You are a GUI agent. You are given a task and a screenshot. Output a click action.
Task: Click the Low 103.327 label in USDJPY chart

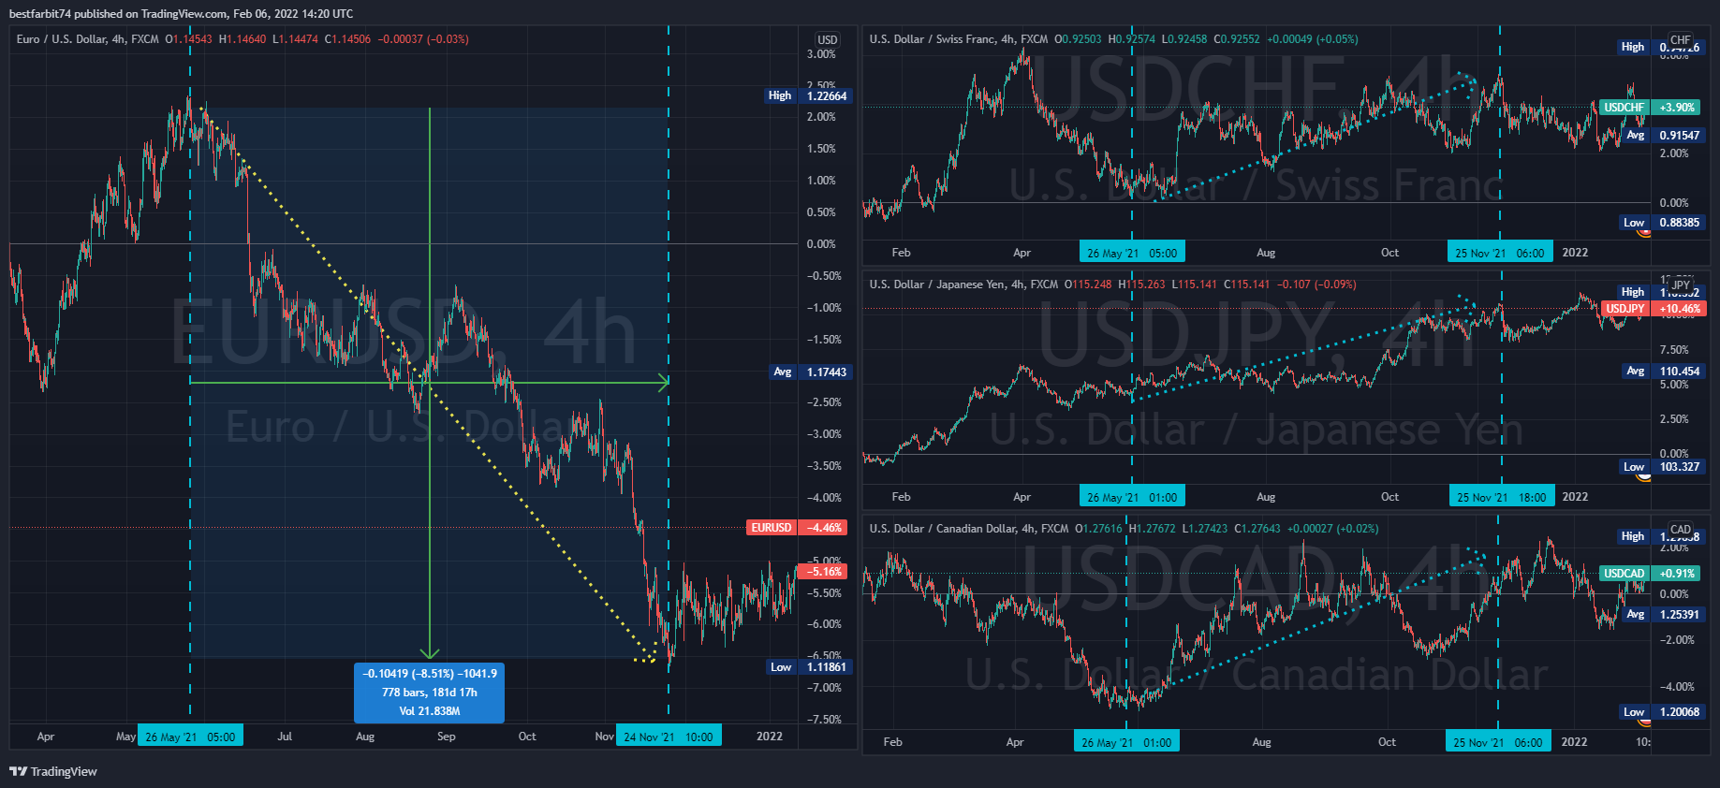click(x=1662, y=467)
